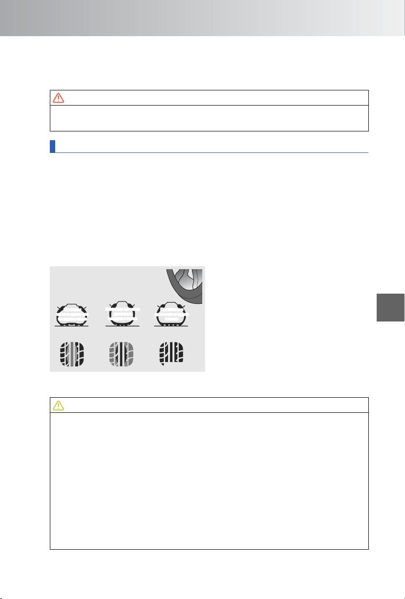Screen dimensions: 405x599
Task: Click the ground line under the underinflated tire
Action: tap(71, 326)
